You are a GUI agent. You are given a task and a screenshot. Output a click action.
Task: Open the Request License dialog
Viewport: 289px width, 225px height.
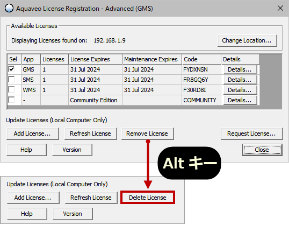click(x=251, y=133)
